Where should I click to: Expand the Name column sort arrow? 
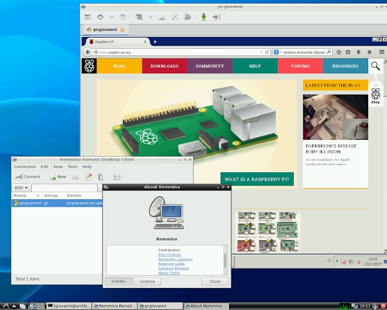tap(39, 195)
